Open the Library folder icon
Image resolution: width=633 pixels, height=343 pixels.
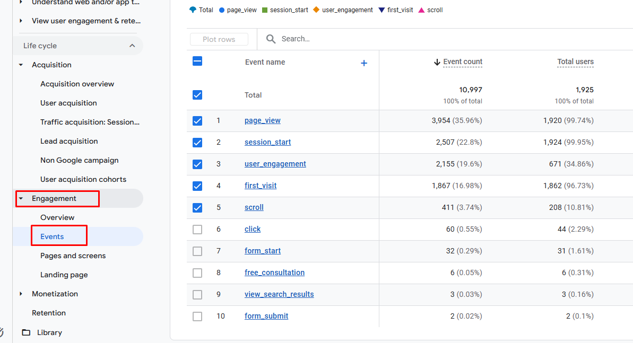(26, 332)
